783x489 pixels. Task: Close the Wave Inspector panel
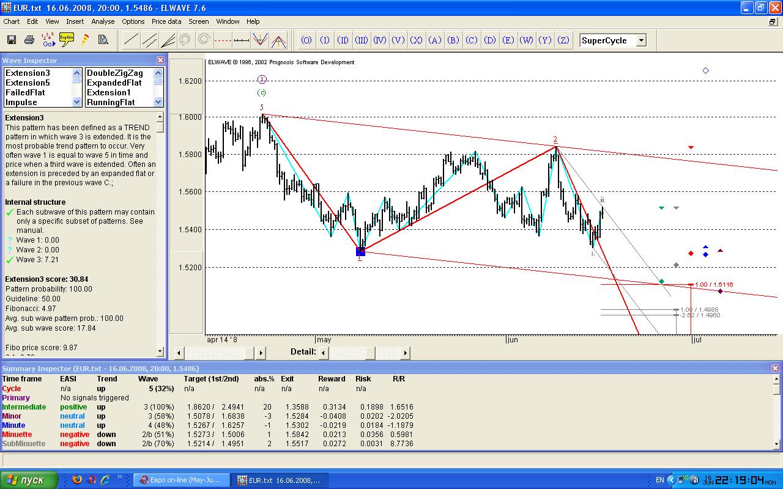[x=160, y=61]
